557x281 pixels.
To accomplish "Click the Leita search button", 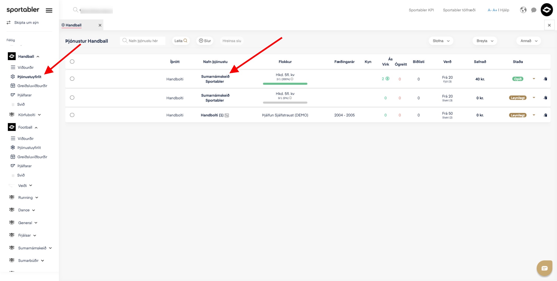I will click(181, 41).
